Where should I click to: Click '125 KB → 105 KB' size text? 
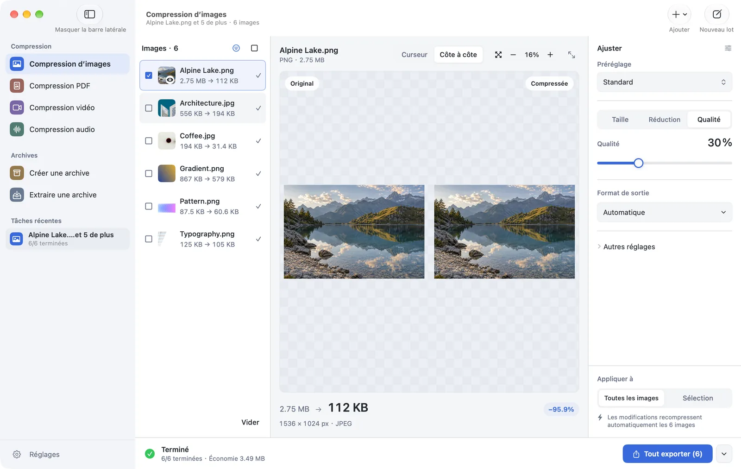207,244
